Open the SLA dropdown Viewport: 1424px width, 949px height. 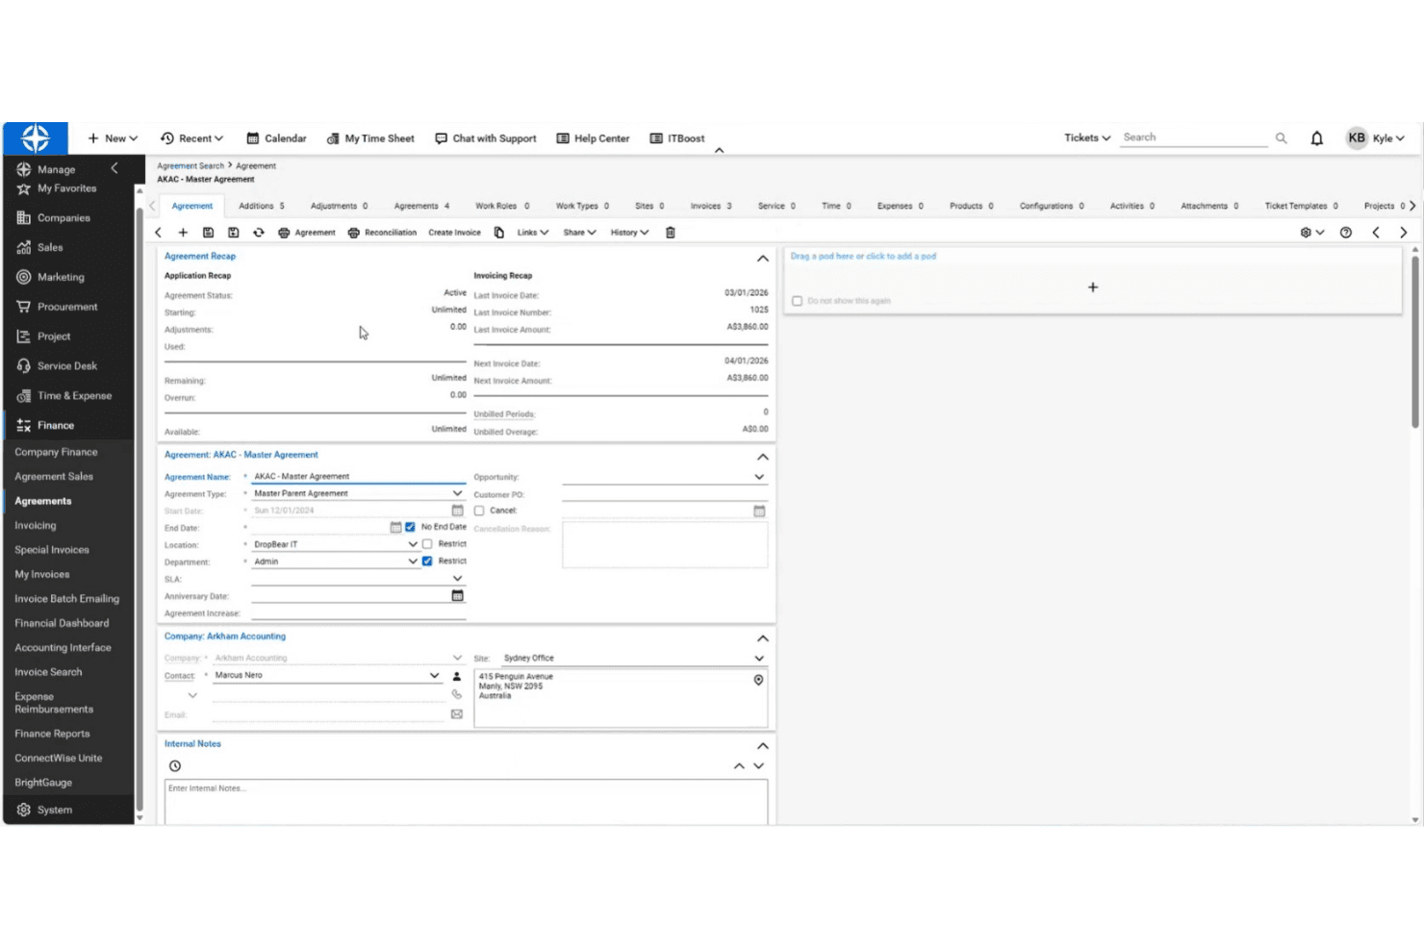tap(457, 579)
